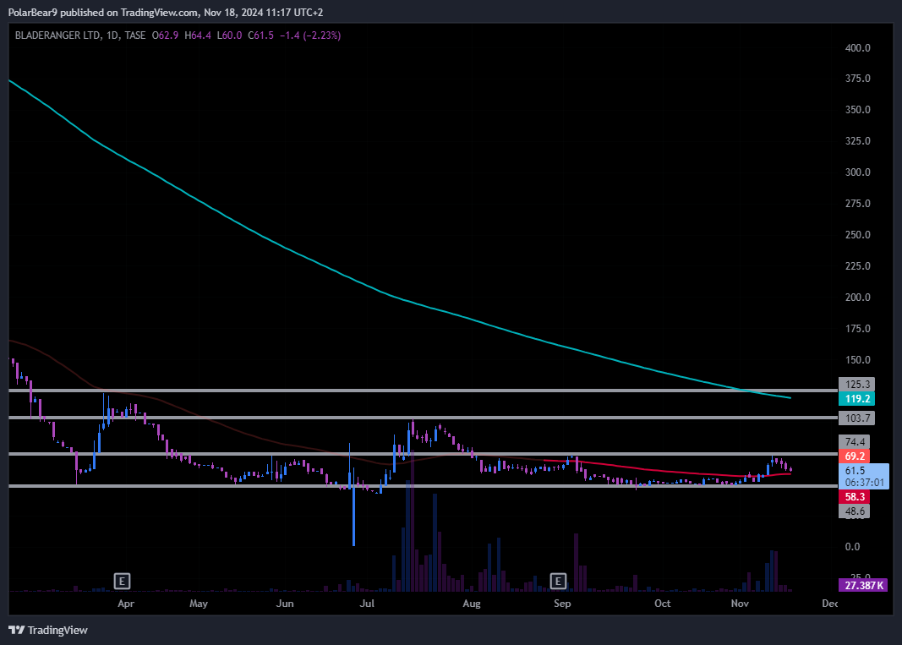The height and width of the screenshot is (645, 902).
Task: Click the Aug label on time axis
Action: (471, 604)
